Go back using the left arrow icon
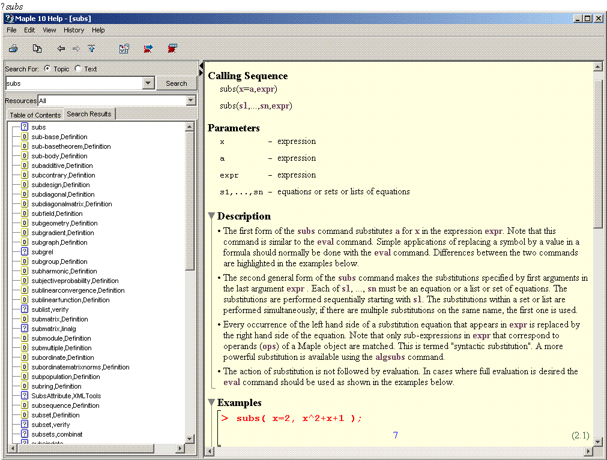The width and height of the screenshot is (607, 460). (61, 49)
